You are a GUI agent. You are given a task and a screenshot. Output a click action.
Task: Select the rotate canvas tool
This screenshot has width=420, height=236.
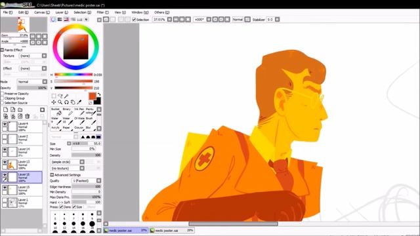(x=66, y=102)
